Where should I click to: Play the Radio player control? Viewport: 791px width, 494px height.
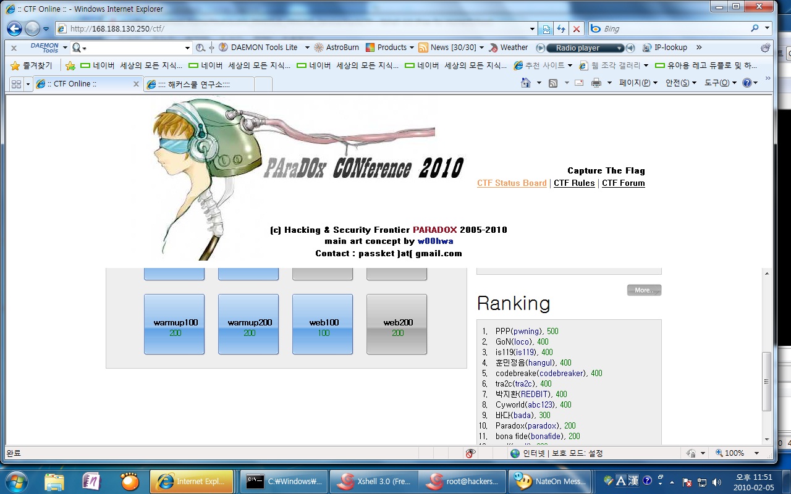541,48
